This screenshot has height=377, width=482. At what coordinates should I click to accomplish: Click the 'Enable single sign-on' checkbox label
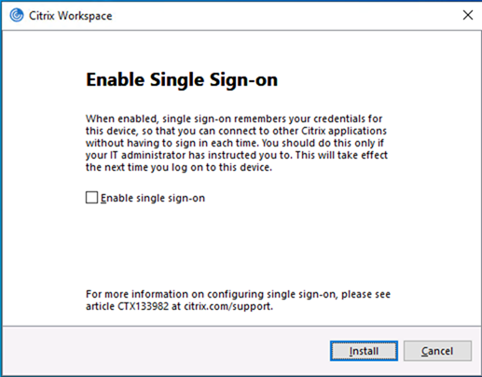pos(153,198)
